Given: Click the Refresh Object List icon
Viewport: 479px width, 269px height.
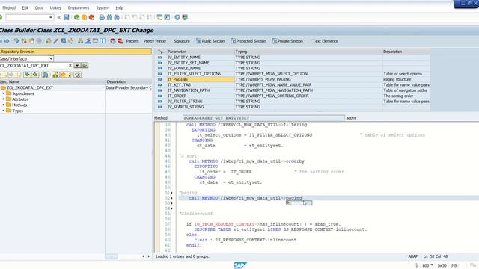Looking at the screenshot, I should click(78, 75).
